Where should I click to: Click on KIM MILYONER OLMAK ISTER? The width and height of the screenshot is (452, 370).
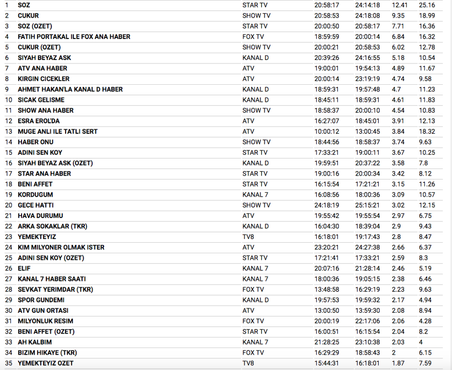pyautogui.click(x=61, y=247)
